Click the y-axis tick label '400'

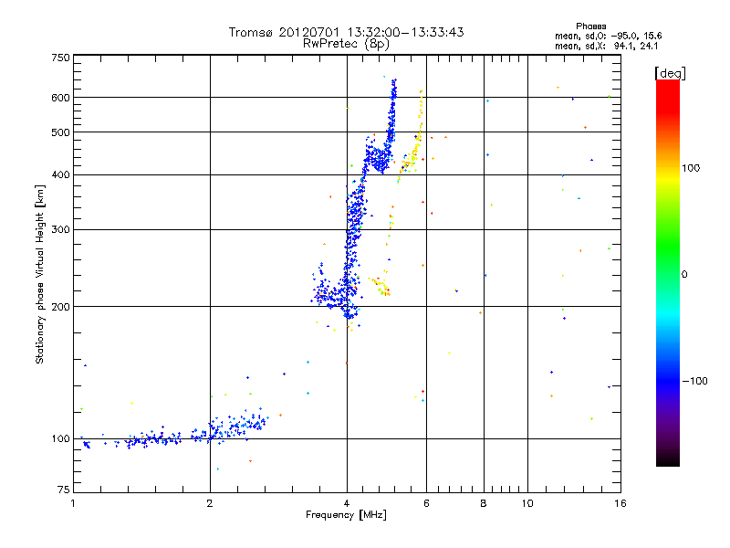[x=61, y=175]
